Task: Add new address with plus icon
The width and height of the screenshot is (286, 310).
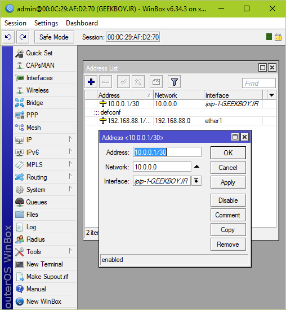Action: click(x=91, y=82)
